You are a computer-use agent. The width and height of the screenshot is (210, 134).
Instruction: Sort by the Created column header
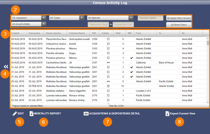[19, 33]
